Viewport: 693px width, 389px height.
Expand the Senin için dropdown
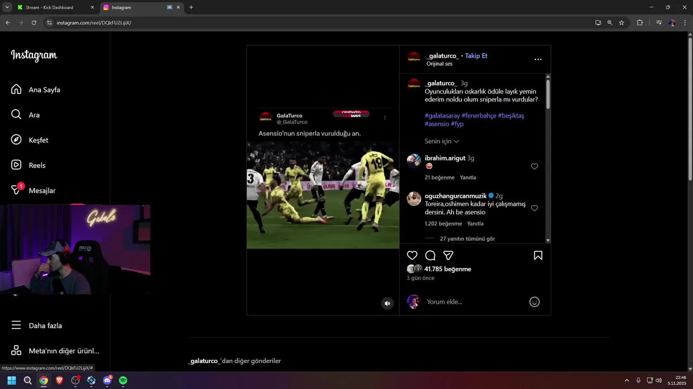click(x=442, y=141)
